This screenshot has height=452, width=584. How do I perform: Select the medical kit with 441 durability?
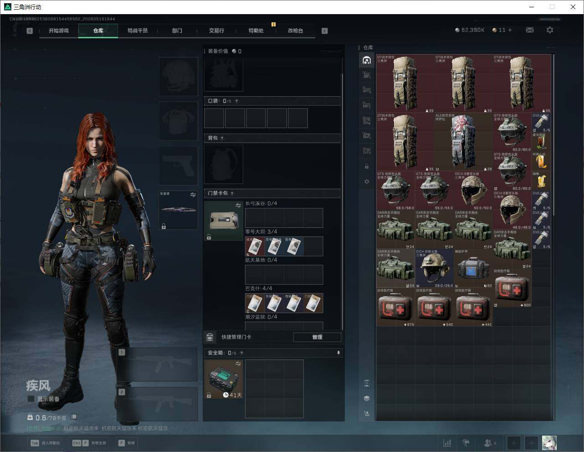click(473, 307)
